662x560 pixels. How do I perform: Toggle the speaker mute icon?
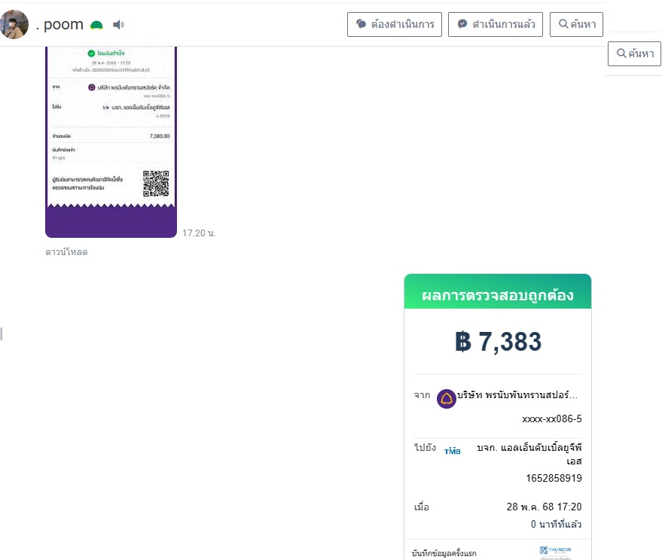(x=118, y=25)
